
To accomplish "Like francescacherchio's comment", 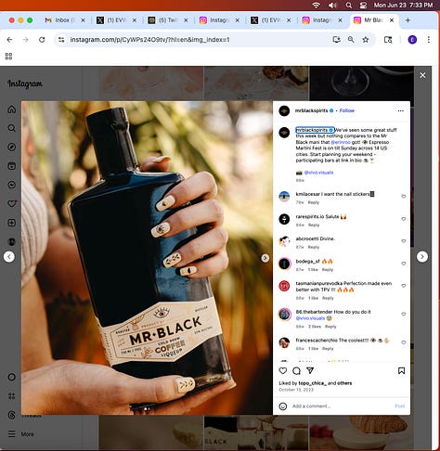I will click(404, 342).
